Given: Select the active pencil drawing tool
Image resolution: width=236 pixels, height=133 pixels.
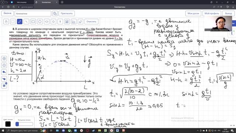Looking at the screenshot, I should tap(20, 21).
